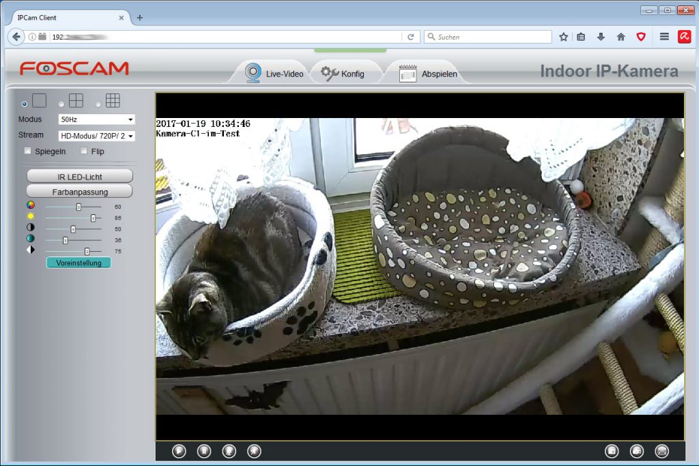Open the Stream HD-Modus dropdown
This screenshot has width=699, height=466.
click(96, 136)
